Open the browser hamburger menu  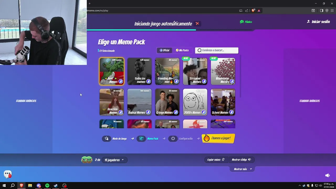[332, 10]
